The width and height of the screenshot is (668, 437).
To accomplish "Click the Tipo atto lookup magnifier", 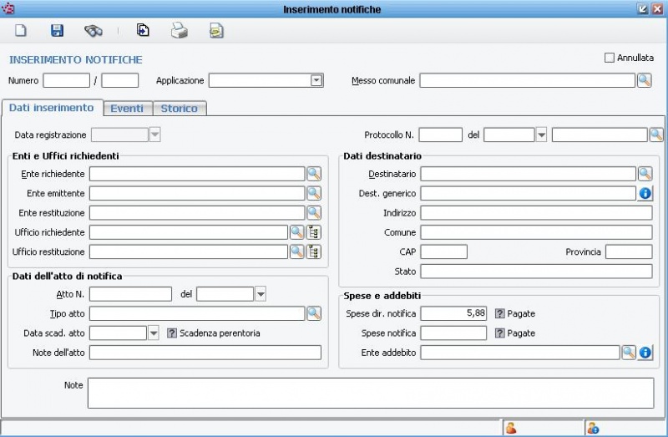I will pyautogui.click(x=313, y=313).
